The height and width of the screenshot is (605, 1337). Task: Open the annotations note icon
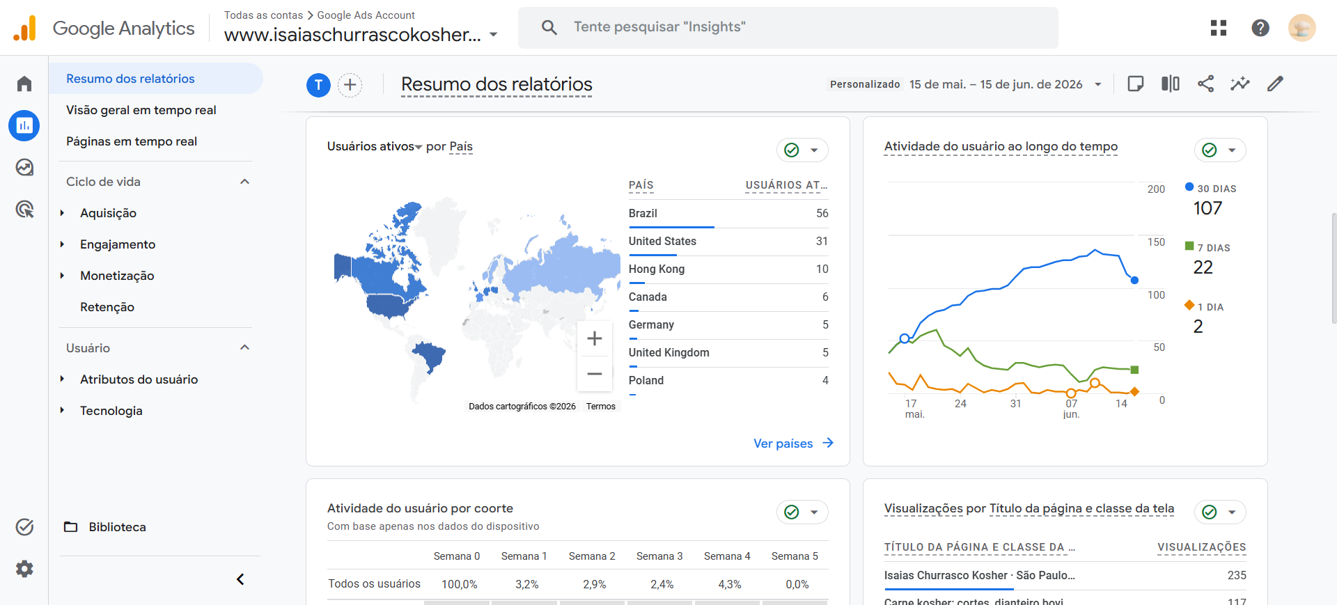pyautogui.click(x=1136, y=84)
